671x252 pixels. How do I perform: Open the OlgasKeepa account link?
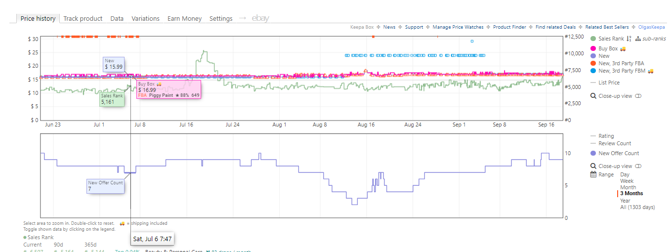click(x=652, y=27)
